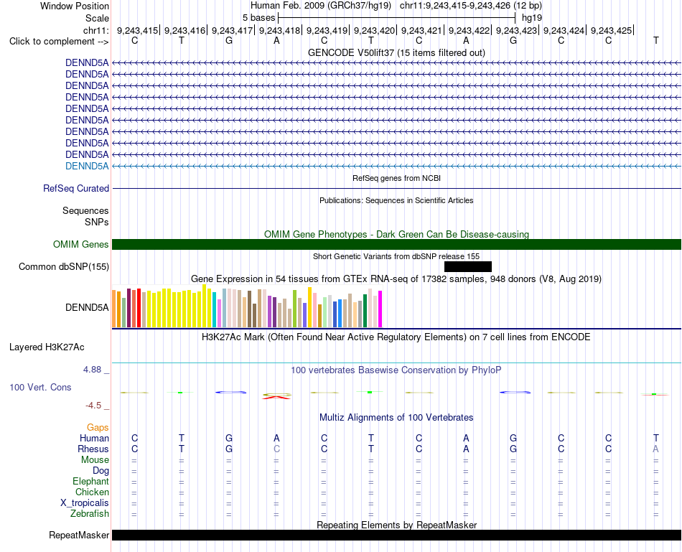Select the RefSeq Curated track label
Screen dimensions: 682x552
pyautogui.click(x=76, y=188)
